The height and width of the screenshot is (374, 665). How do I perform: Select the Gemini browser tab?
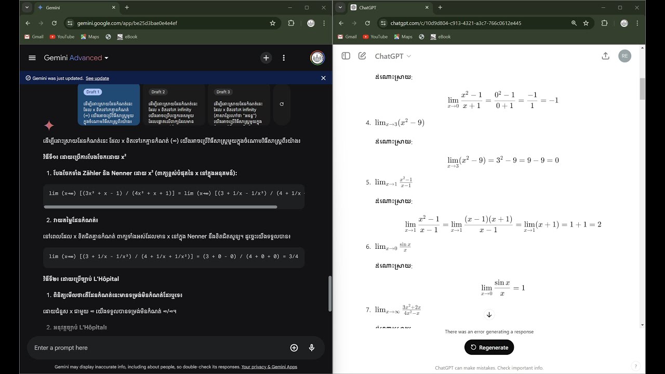click(x=77, y=8)
